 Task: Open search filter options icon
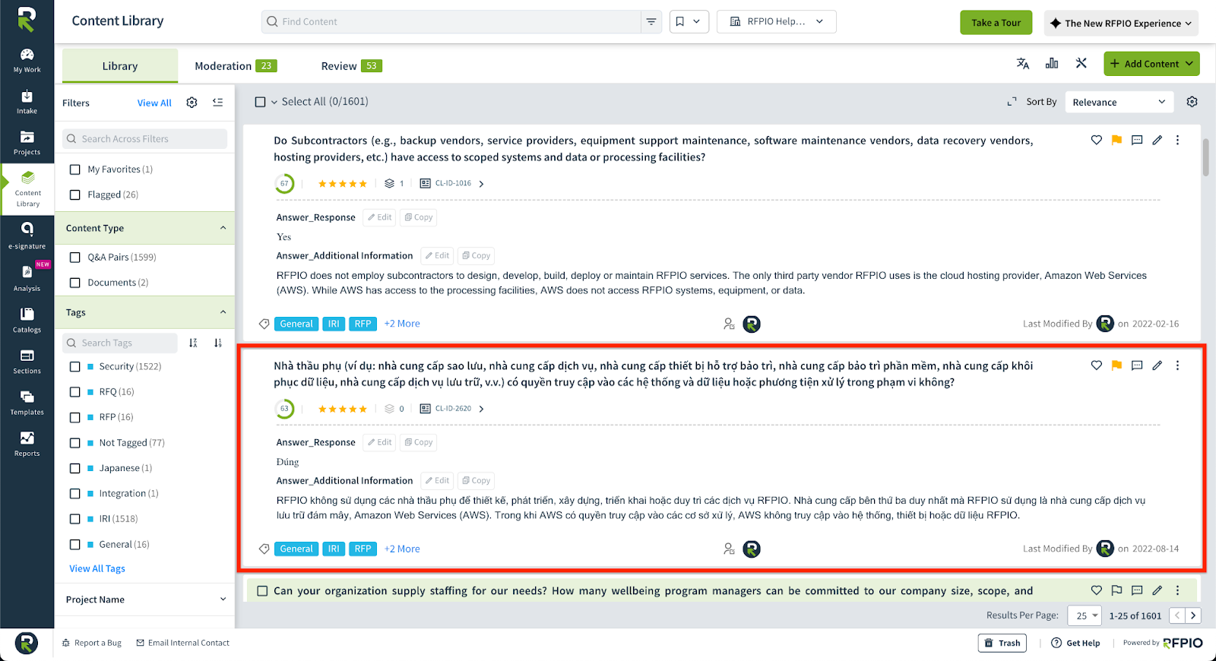tap(651, 22)
